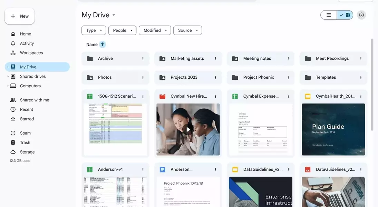Expand the Shared drives tree arrow
The image size is (378, 207).
pos(8,77)
